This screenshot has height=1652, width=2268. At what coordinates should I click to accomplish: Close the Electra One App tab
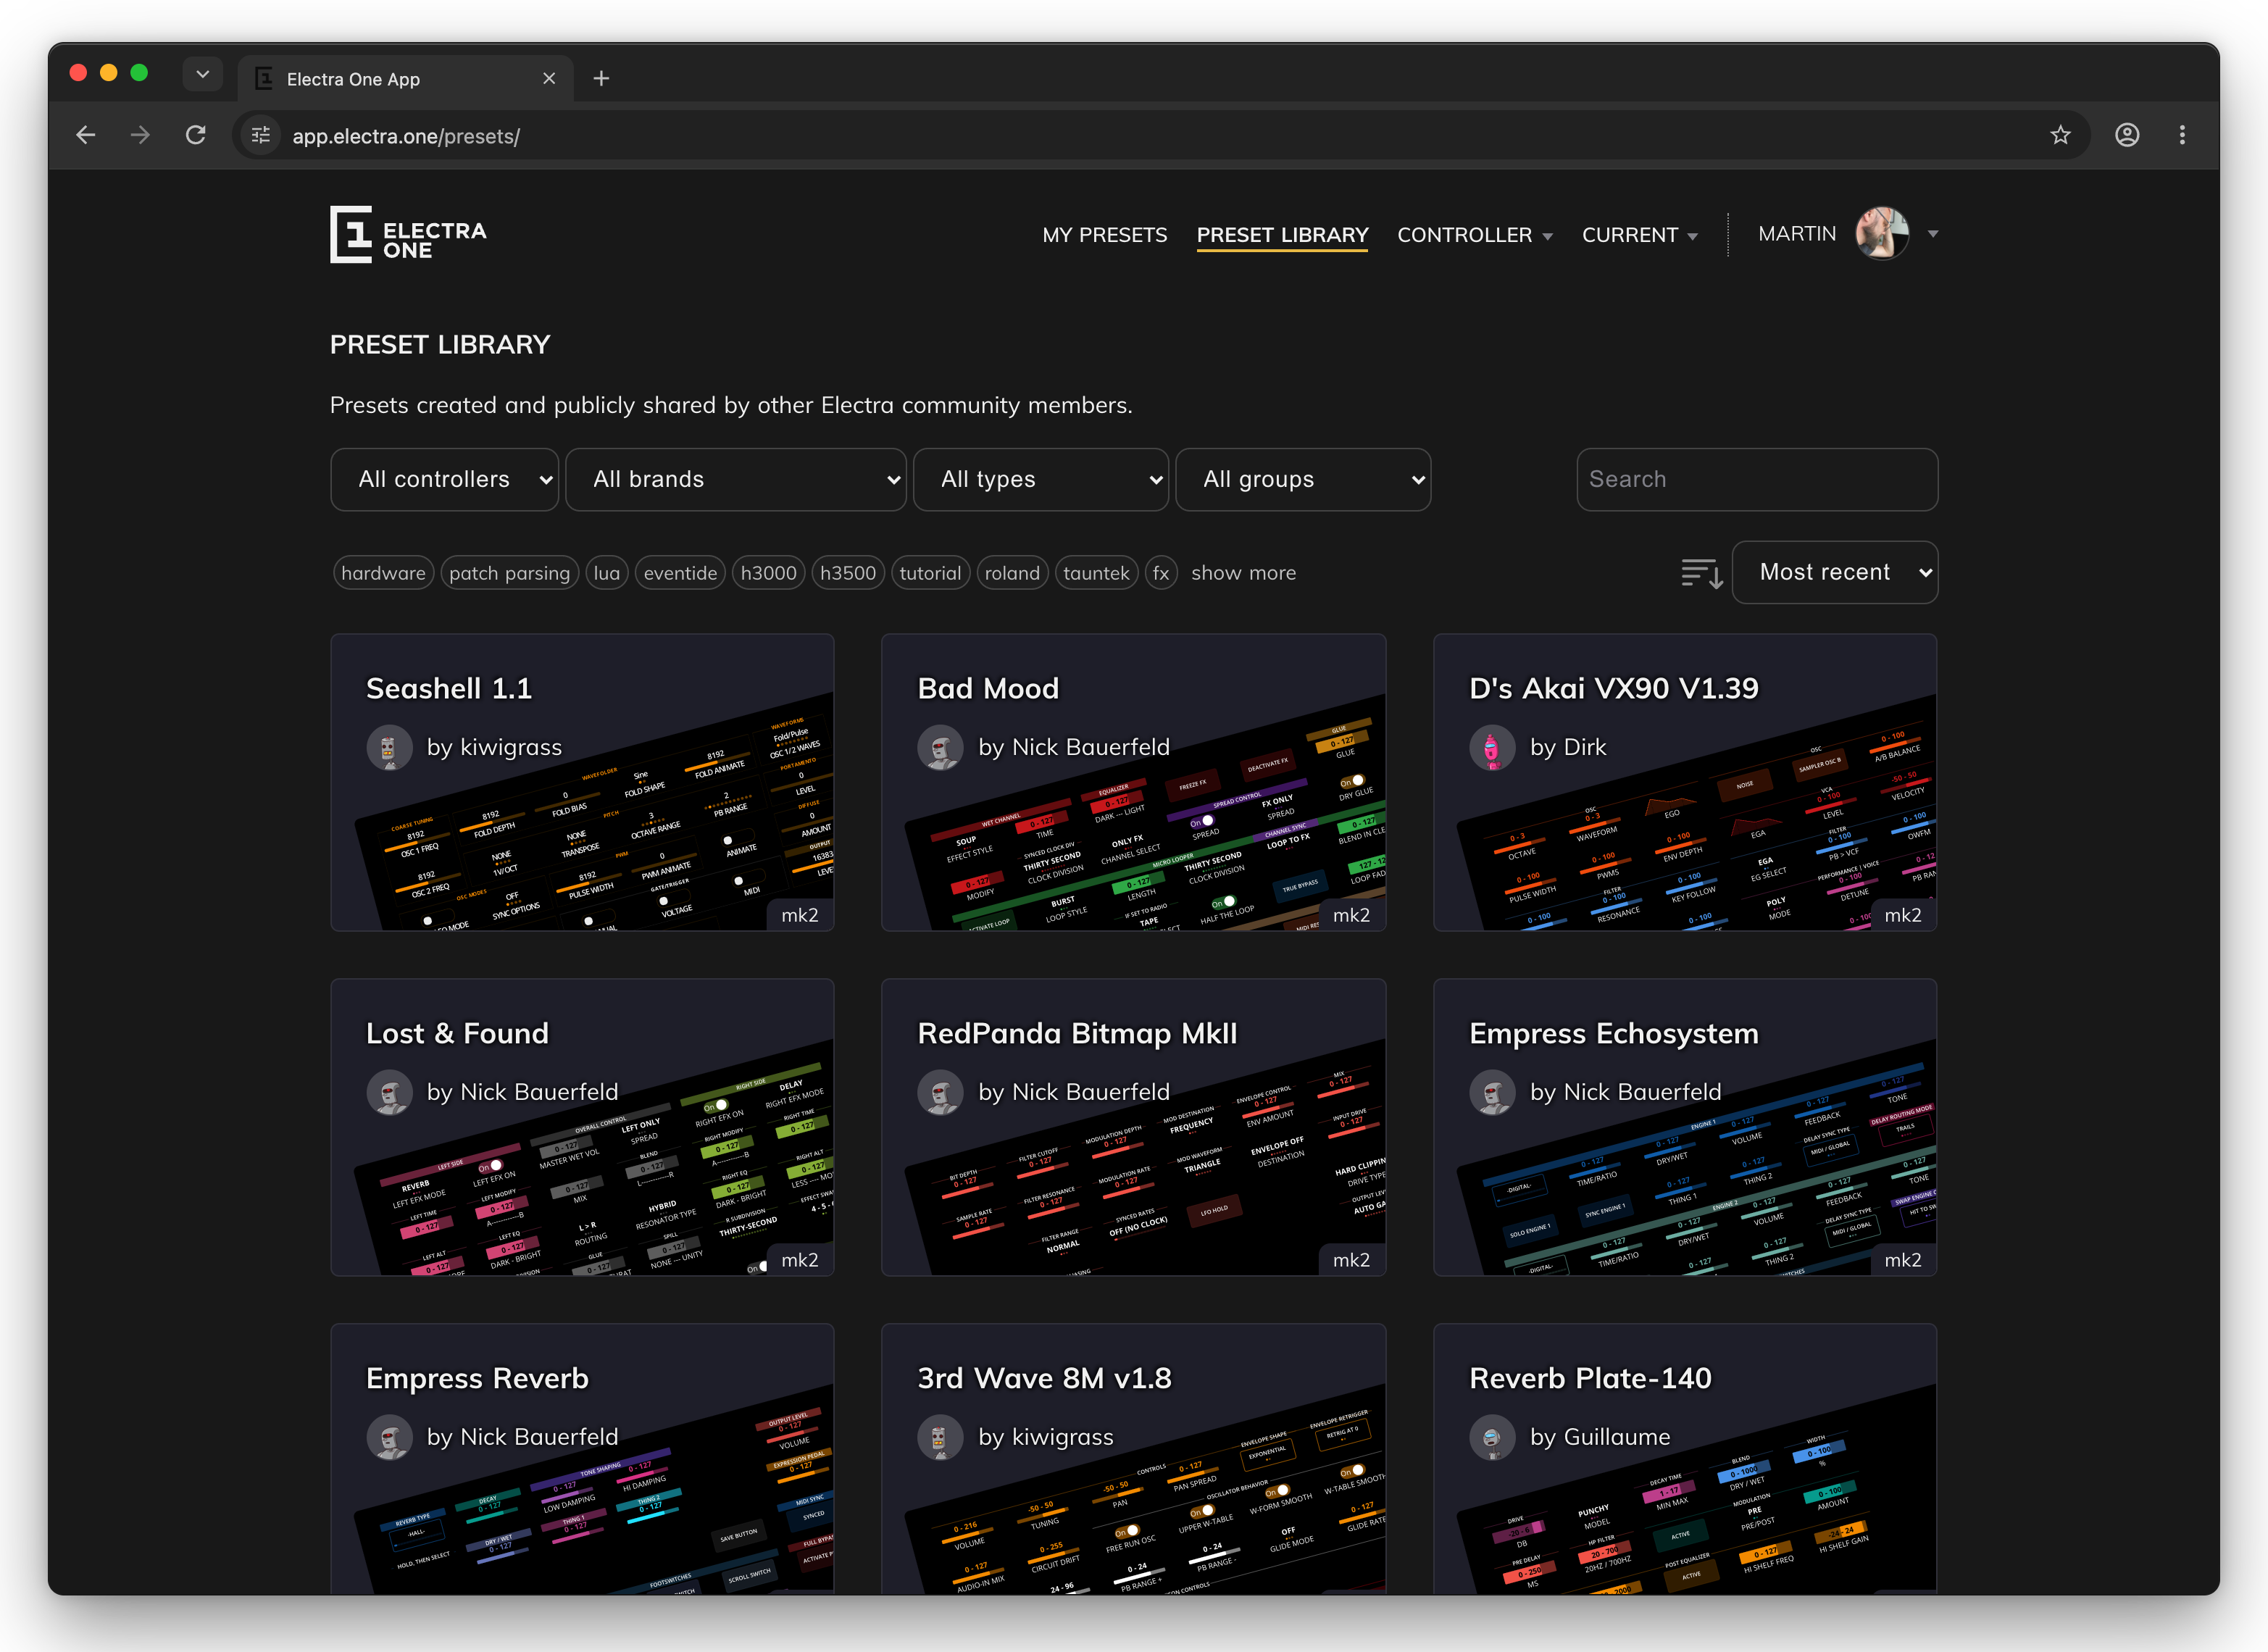coord(549,78)
